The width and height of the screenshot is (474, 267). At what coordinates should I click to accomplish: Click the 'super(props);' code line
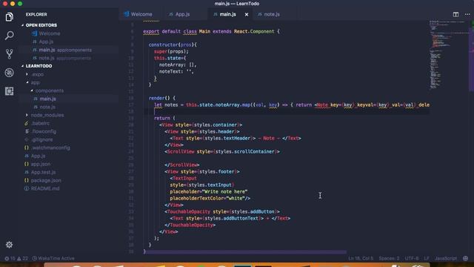(171, 51)
